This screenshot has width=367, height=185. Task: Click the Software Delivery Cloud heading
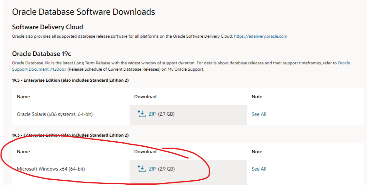(47, 27)
